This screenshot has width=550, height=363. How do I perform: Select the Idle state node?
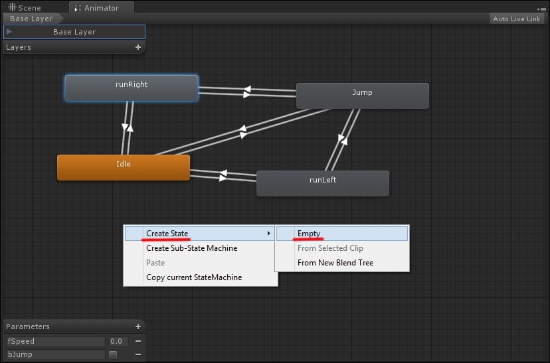point(124,167)
